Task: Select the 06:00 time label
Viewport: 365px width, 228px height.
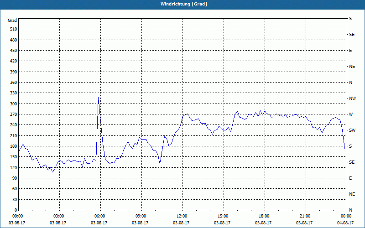Action: click(100, 216)
